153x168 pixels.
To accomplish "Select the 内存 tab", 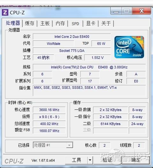I will (60, 23).
